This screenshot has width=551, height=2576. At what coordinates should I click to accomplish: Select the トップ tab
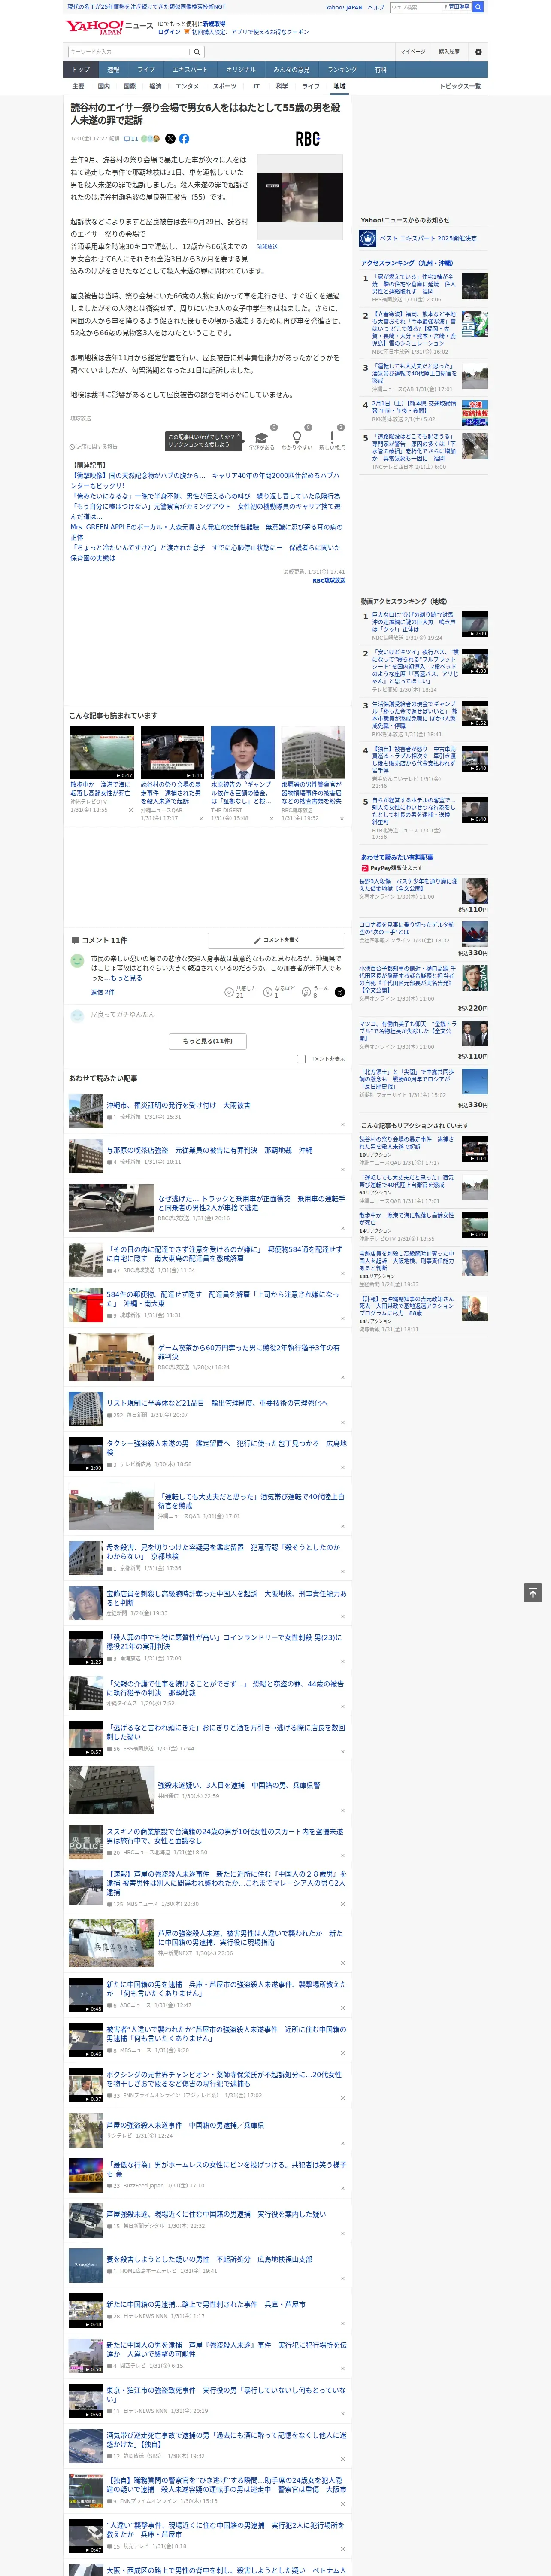click(x=81, y=70)
